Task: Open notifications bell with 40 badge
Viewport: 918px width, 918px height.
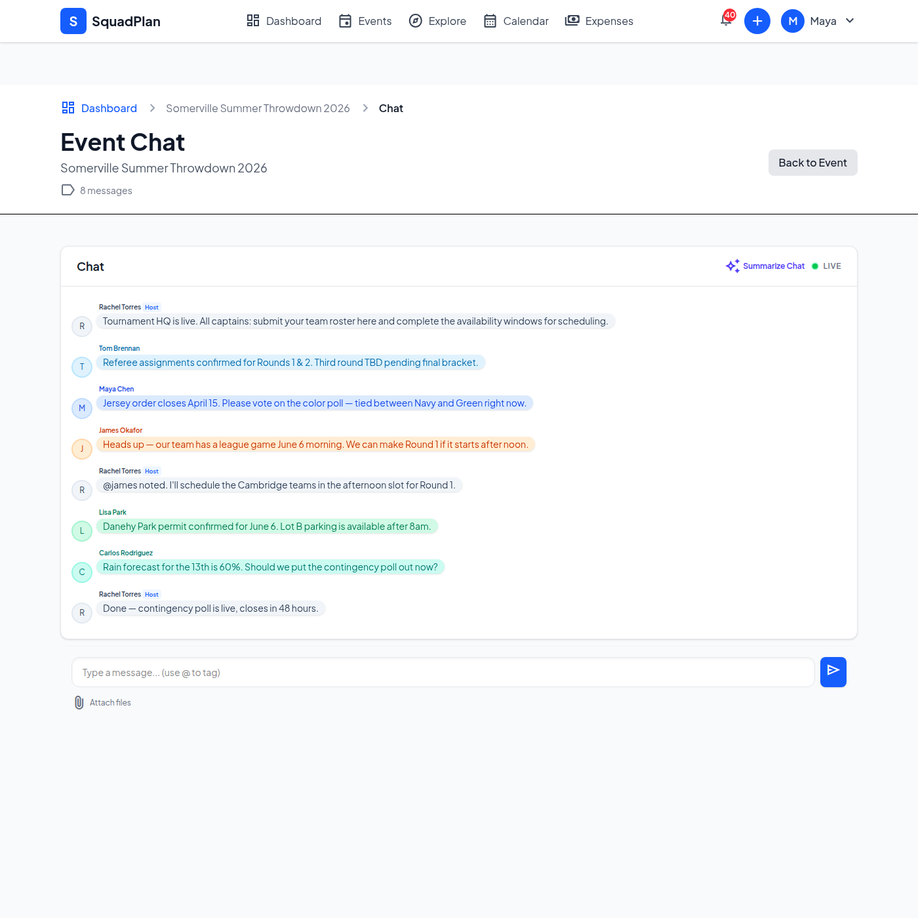Action: point(726,20)
